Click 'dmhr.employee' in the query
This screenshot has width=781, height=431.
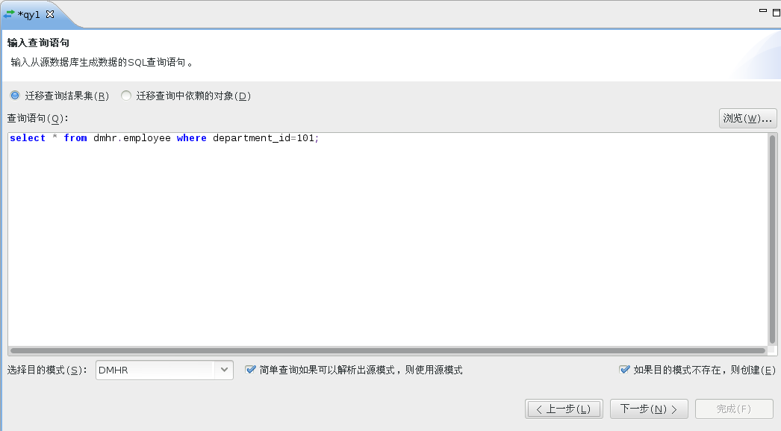coord(132,138)
